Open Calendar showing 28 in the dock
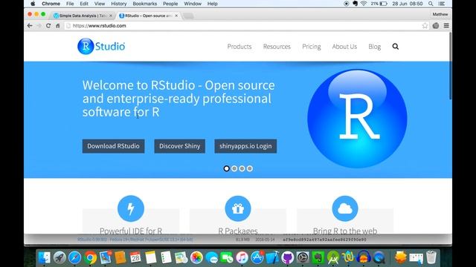This screenshot has height=267, width=476. 135,257
